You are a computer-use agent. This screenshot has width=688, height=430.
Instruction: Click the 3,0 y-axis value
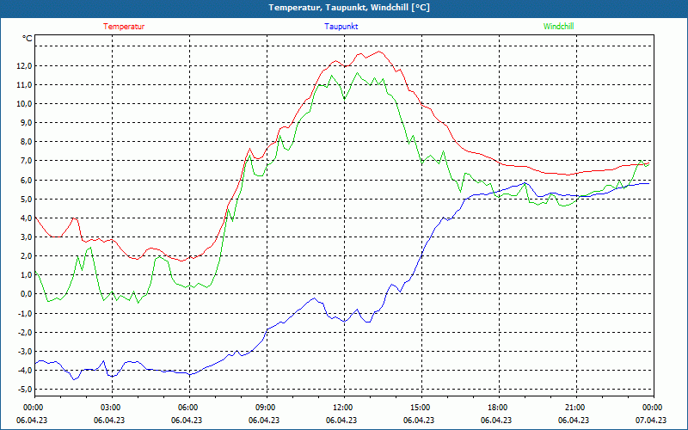26,237
